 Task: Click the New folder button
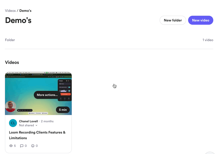click(x=173, y=20)
